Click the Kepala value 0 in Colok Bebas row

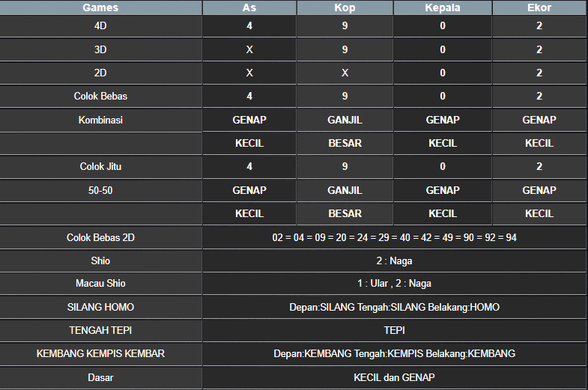coord(443,97)
